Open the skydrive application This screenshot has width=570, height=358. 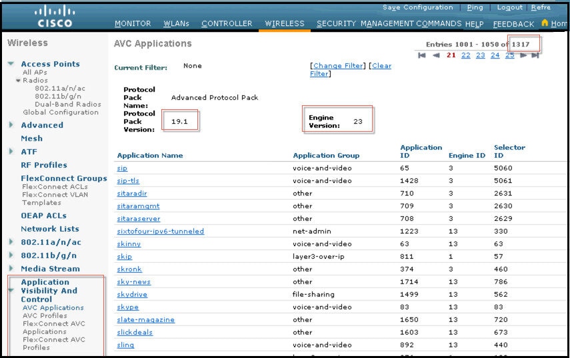click(132, 295)
